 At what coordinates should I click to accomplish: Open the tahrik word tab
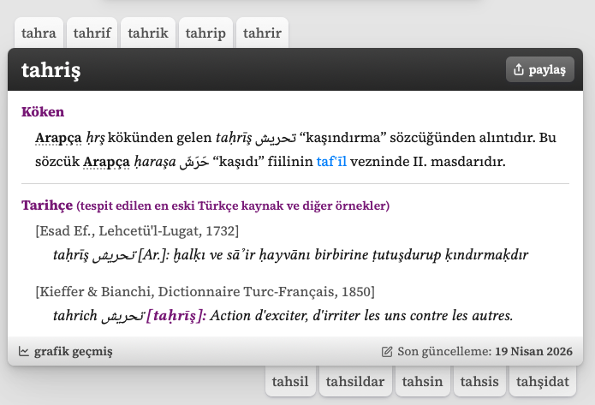pos(148,33)
